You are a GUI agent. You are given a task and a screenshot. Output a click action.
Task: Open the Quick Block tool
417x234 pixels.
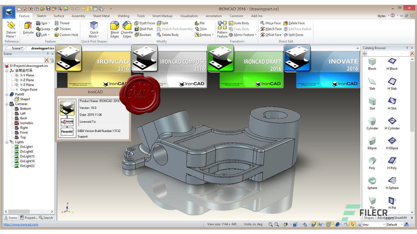pos(94,29)
